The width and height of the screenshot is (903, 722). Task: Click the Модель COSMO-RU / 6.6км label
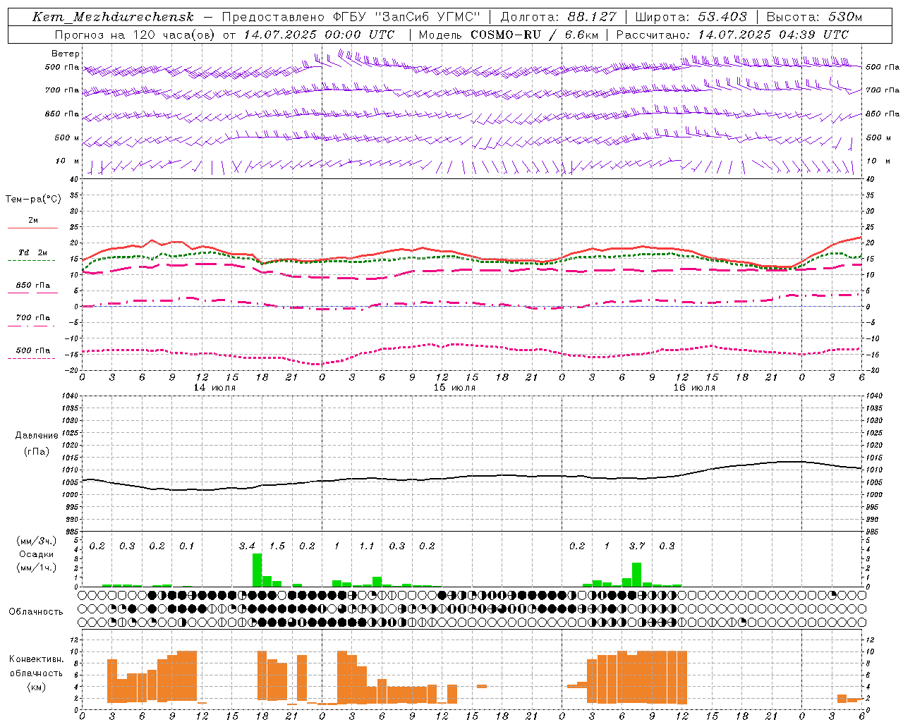click(x=507, y=35)
